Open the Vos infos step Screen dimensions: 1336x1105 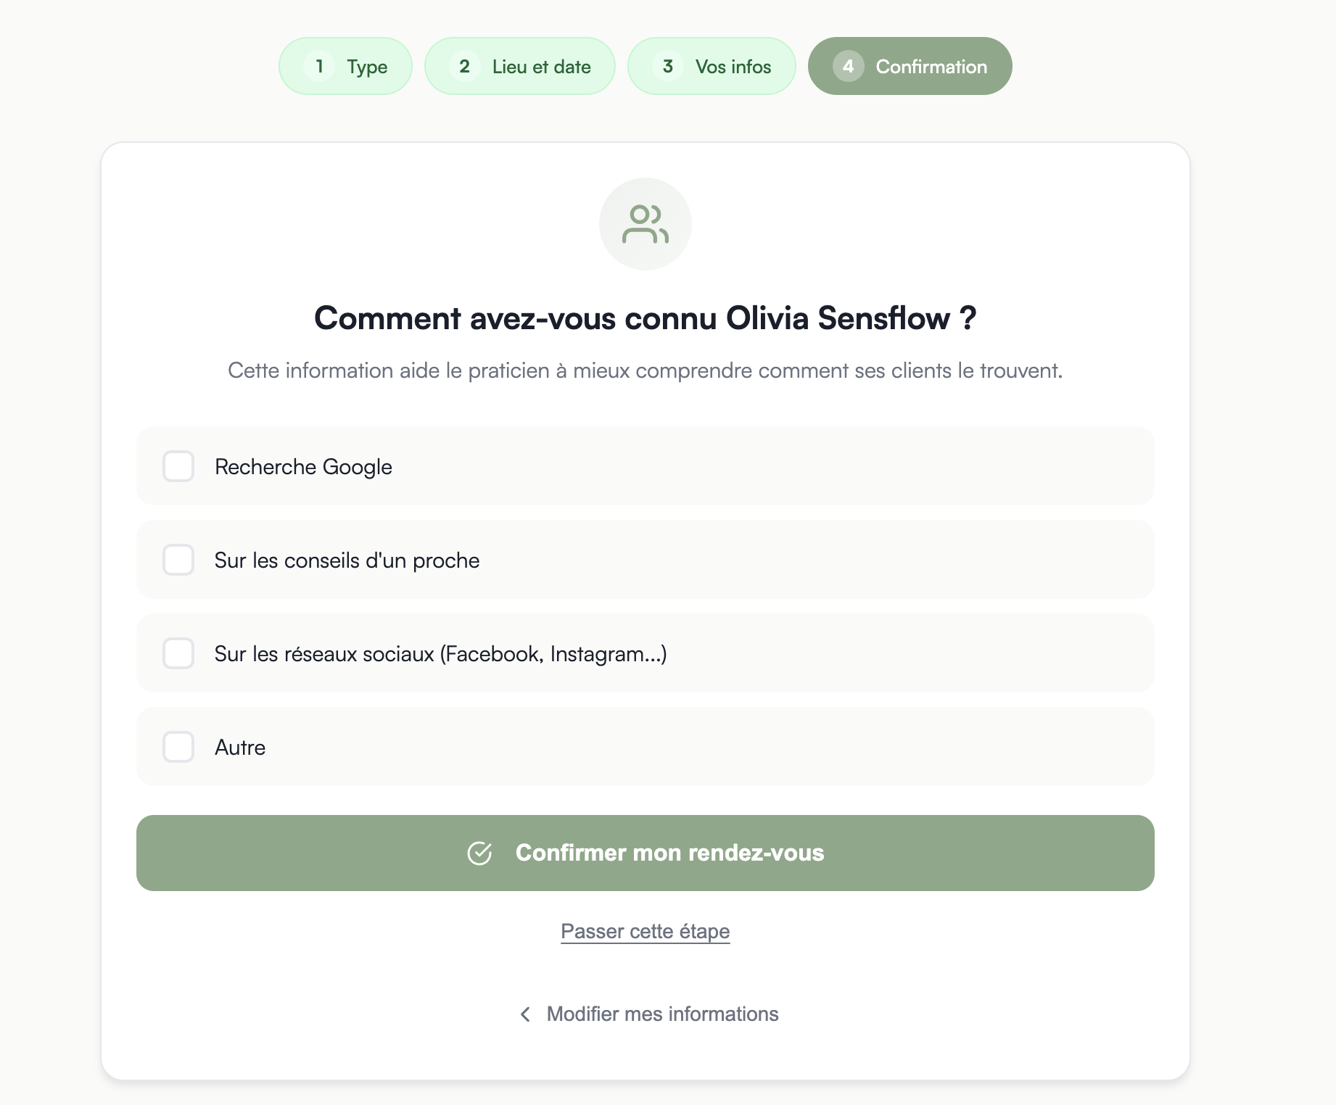[712, 66]
